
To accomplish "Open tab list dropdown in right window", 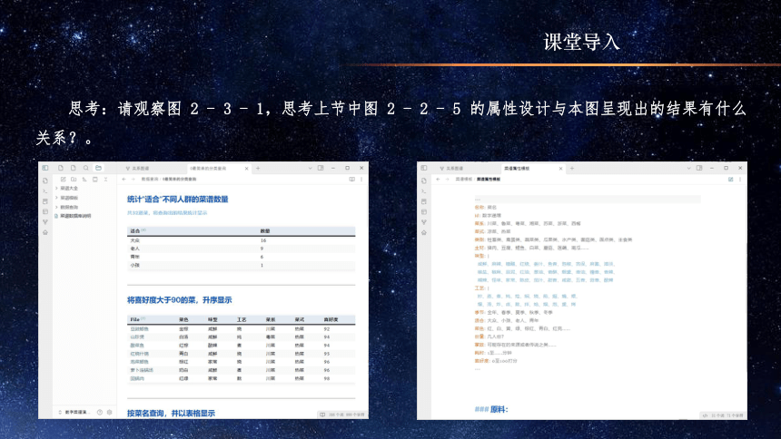I will tap(688, 168).
